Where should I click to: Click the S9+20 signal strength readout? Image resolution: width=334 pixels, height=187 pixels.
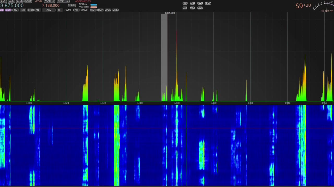coord(303,6)
